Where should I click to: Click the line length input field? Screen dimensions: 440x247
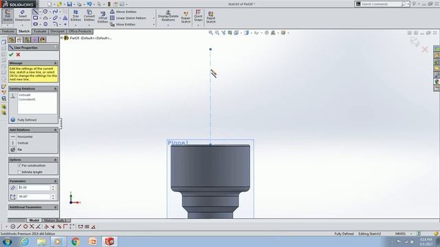pyautogui.click(x=34, y=187)
